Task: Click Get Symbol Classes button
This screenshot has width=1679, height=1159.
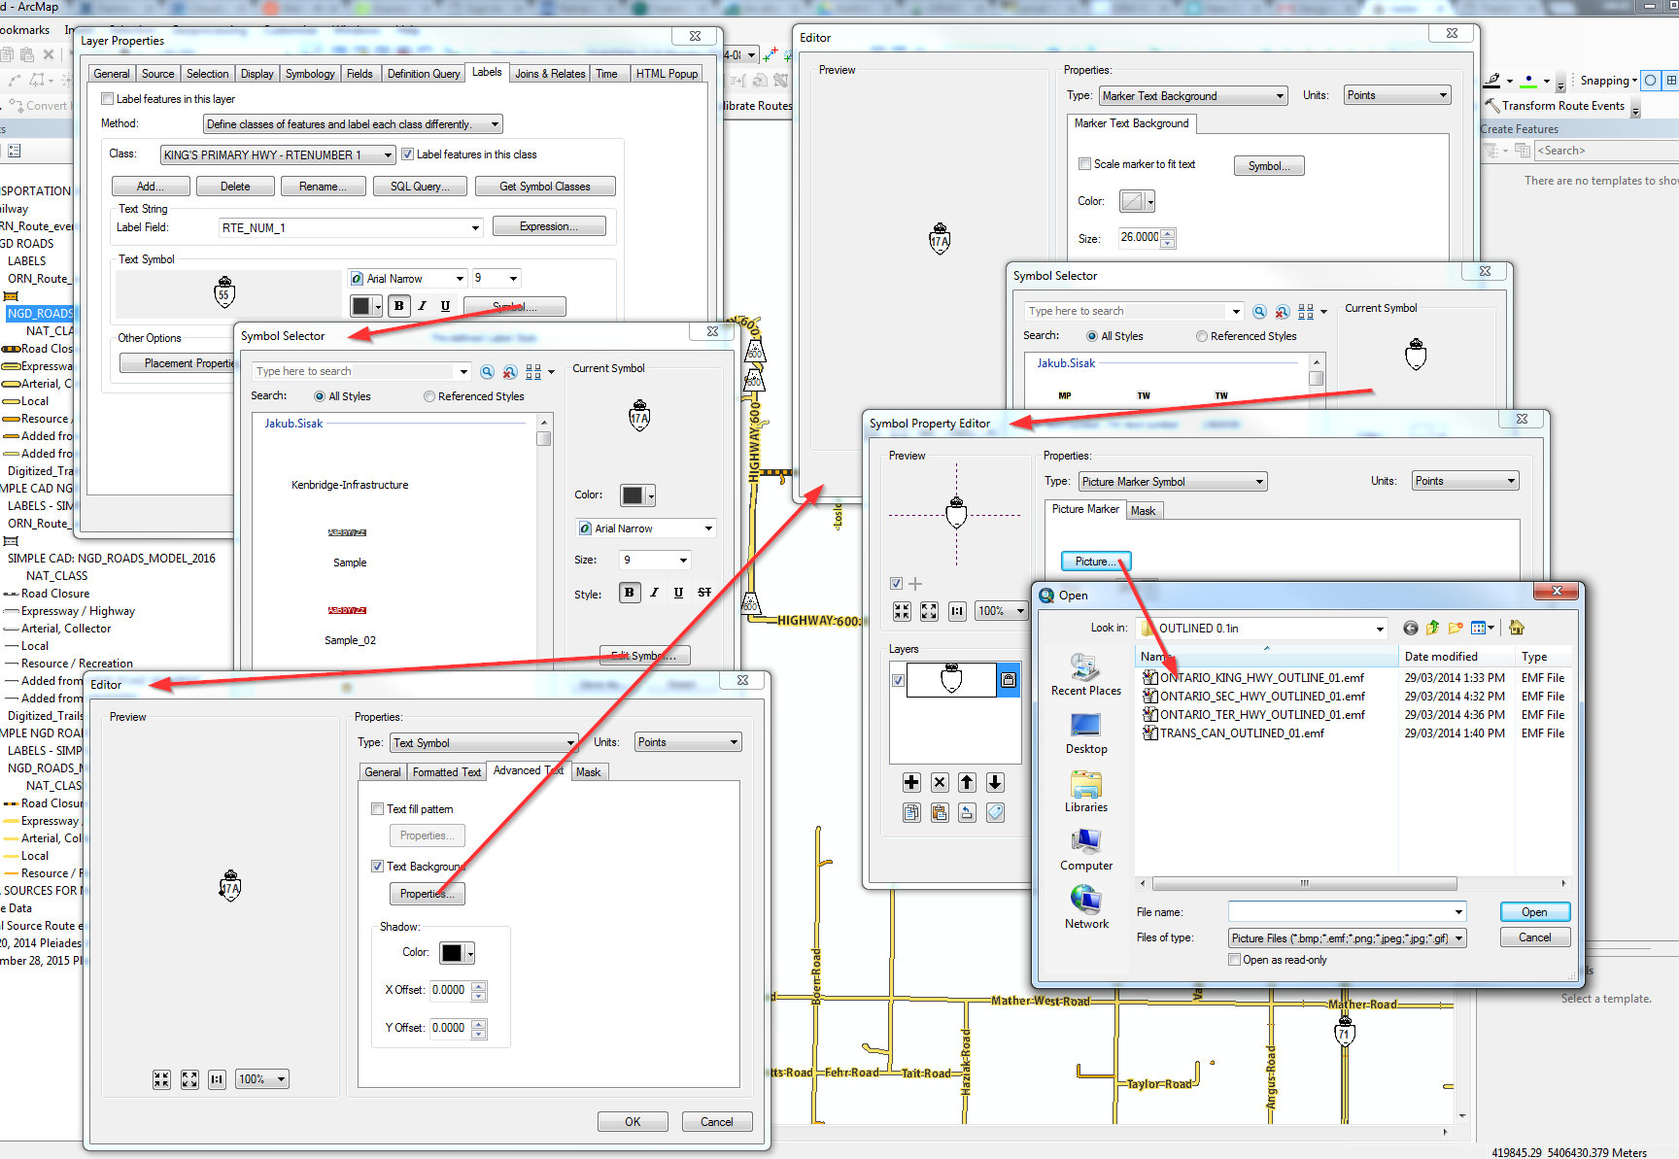Action: pos(545,187)
